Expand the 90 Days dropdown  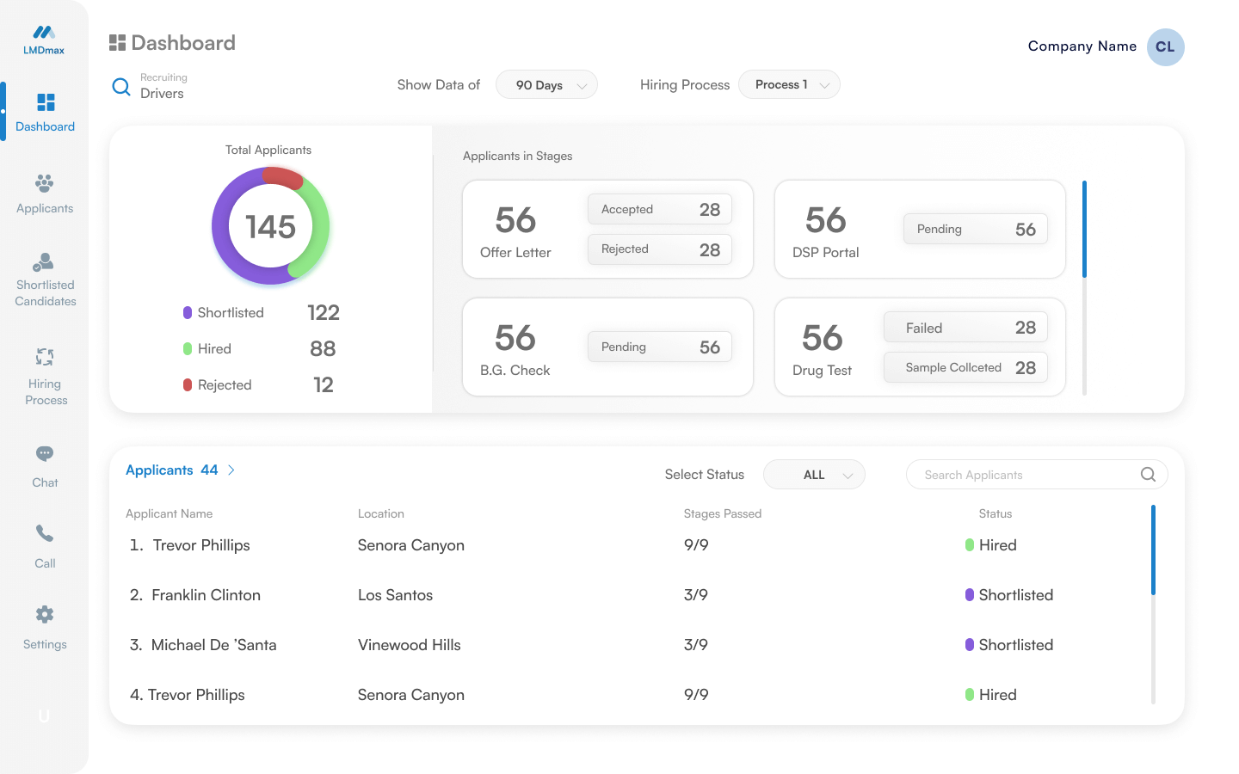tap(546, 85)
